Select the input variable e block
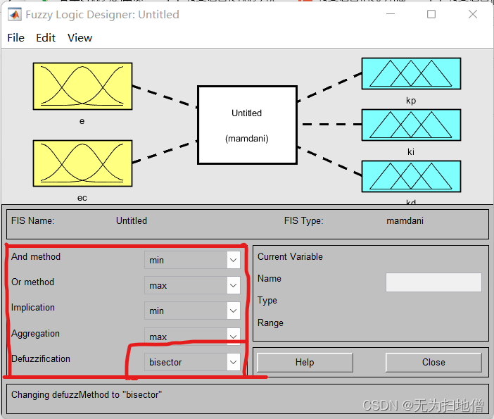494x419 pixels. point(82,87)
